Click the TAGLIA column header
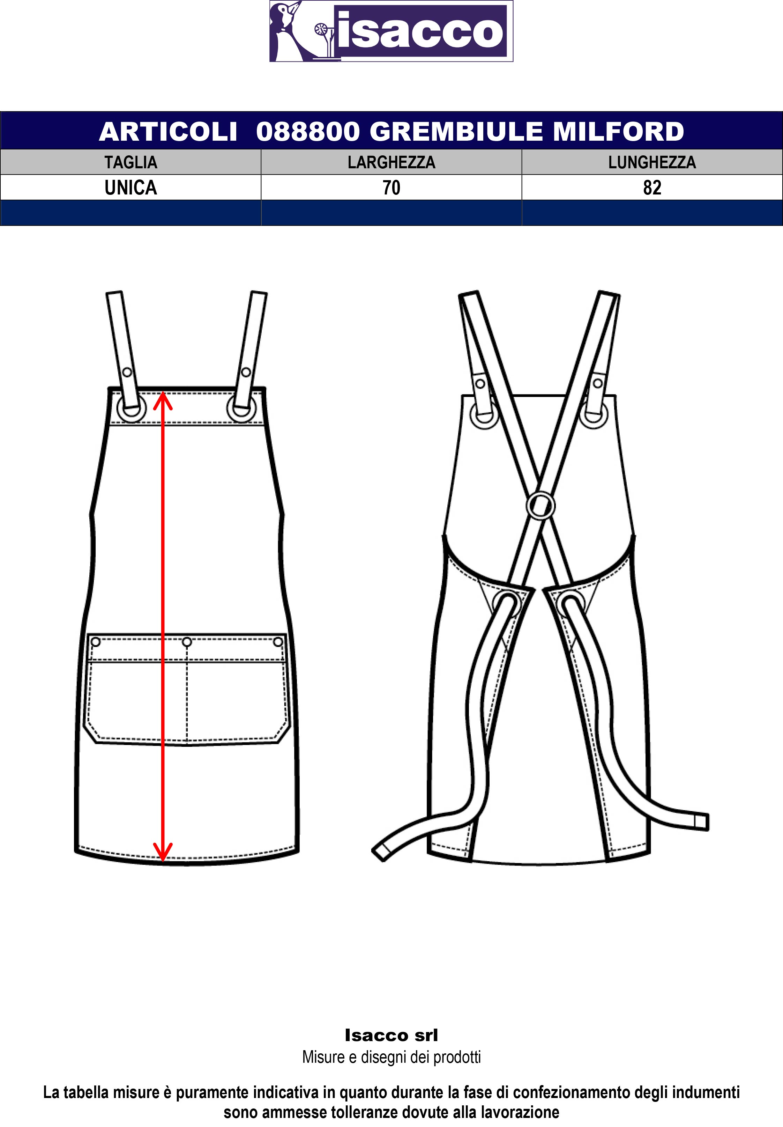783x1127 pixels. coord(130,162)
